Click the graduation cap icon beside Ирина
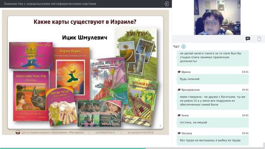This screenshot has height=149, width=265. tap(179, 72)
